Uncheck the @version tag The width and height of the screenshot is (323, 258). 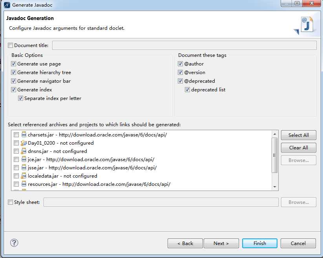[180, 73]
